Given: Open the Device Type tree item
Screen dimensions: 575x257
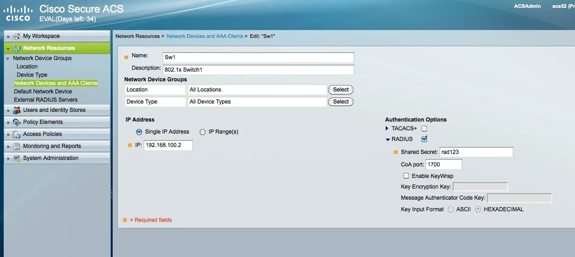Looking at the screenshot, I should [x=32, y=75].
